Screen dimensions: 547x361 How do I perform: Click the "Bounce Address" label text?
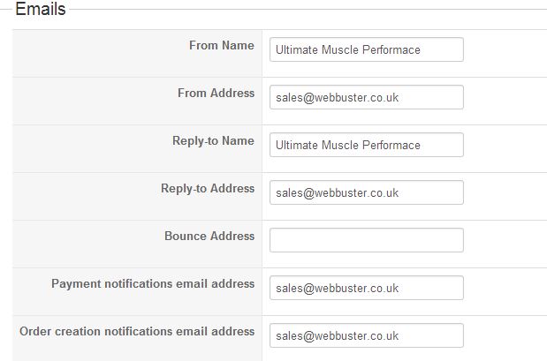click(209, 237)
